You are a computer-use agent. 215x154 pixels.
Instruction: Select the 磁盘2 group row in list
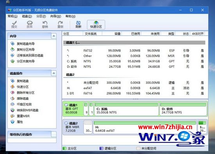click(134, 75)
